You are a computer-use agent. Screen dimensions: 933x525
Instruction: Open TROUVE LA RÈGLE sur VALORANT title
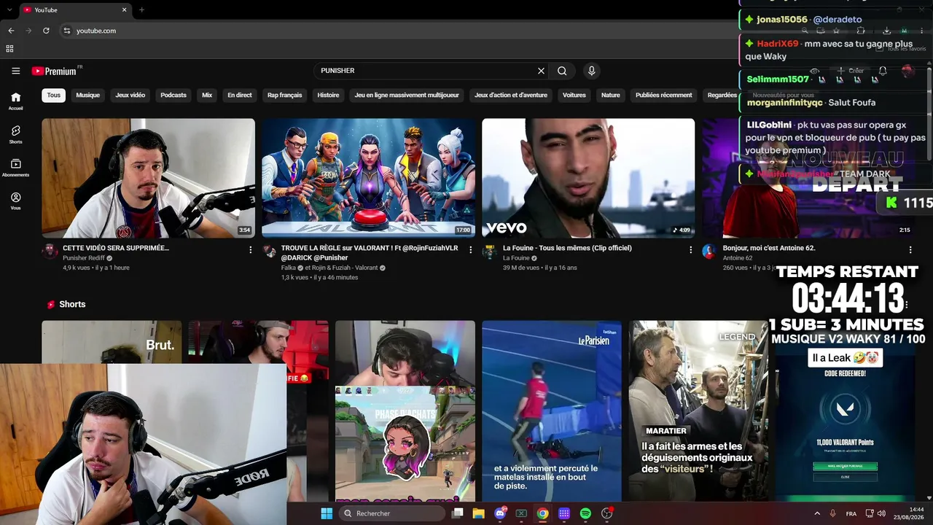(x=370, y=253)
